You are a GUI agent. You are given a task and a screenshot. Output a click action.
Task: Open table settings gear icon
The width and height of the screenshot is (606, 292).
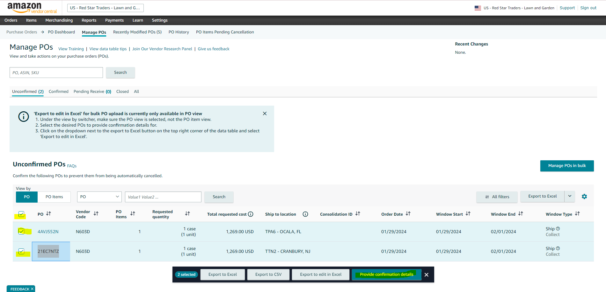[x=584, y=197]
